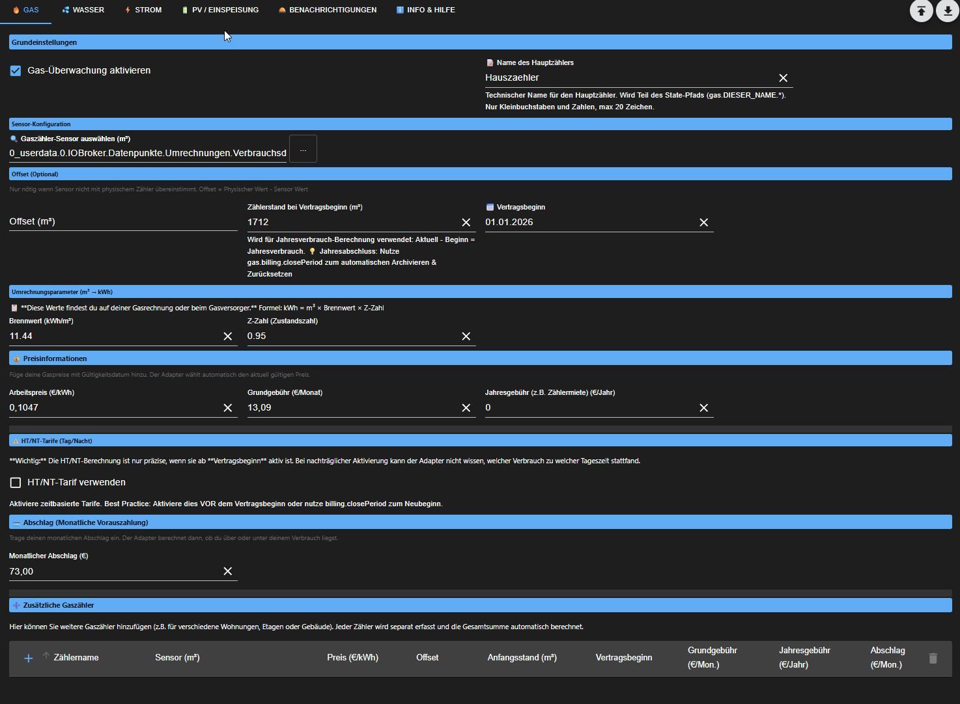960x704 pixels.
Task: Clear the Vertragsbeginn date 01.01.2026
Action: click(x=703, y=223)
